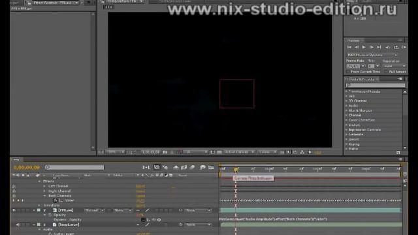
Task: Toggle hide shy layers icon
Action: (176, 167)
